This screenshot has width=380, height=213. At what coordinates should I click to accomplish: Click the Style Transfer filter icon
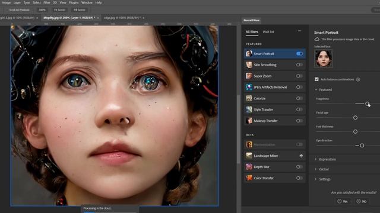pos(249,109)
